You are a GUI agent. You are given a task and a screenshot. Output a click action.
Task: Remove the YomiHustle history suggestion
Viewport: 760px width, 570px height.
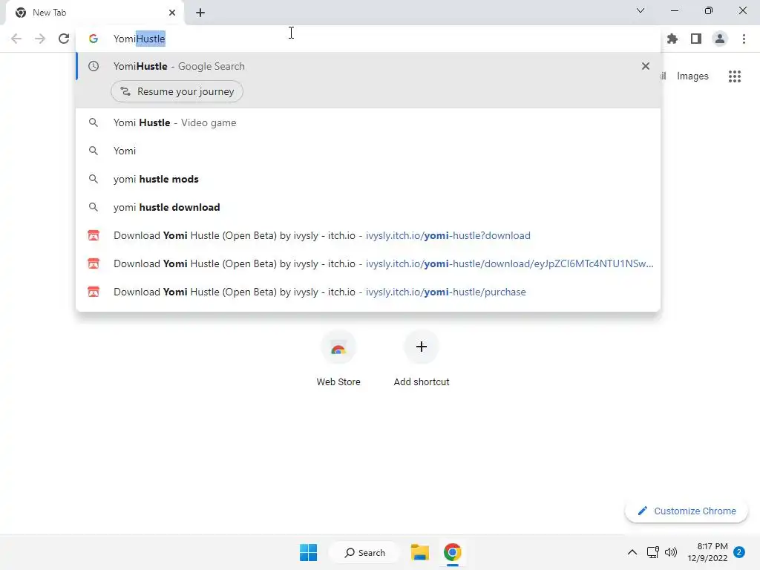point(646,66)
